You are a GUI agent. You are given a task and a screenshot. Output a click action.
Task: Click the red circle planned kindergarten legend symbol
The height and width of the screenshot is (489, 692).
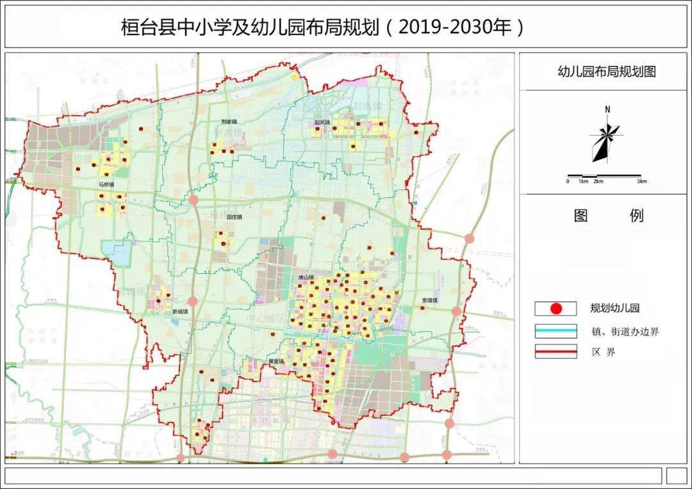(556, 309)
